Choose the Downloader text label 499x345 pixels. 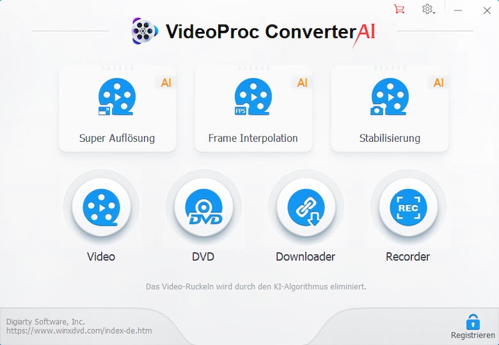pos(306,256)
